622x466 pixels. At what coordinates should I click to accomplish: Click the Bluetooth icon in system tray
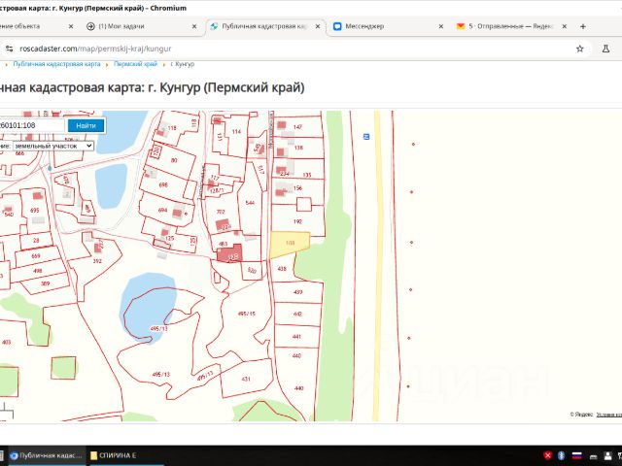pyautogui.click(x=563, y=455)
